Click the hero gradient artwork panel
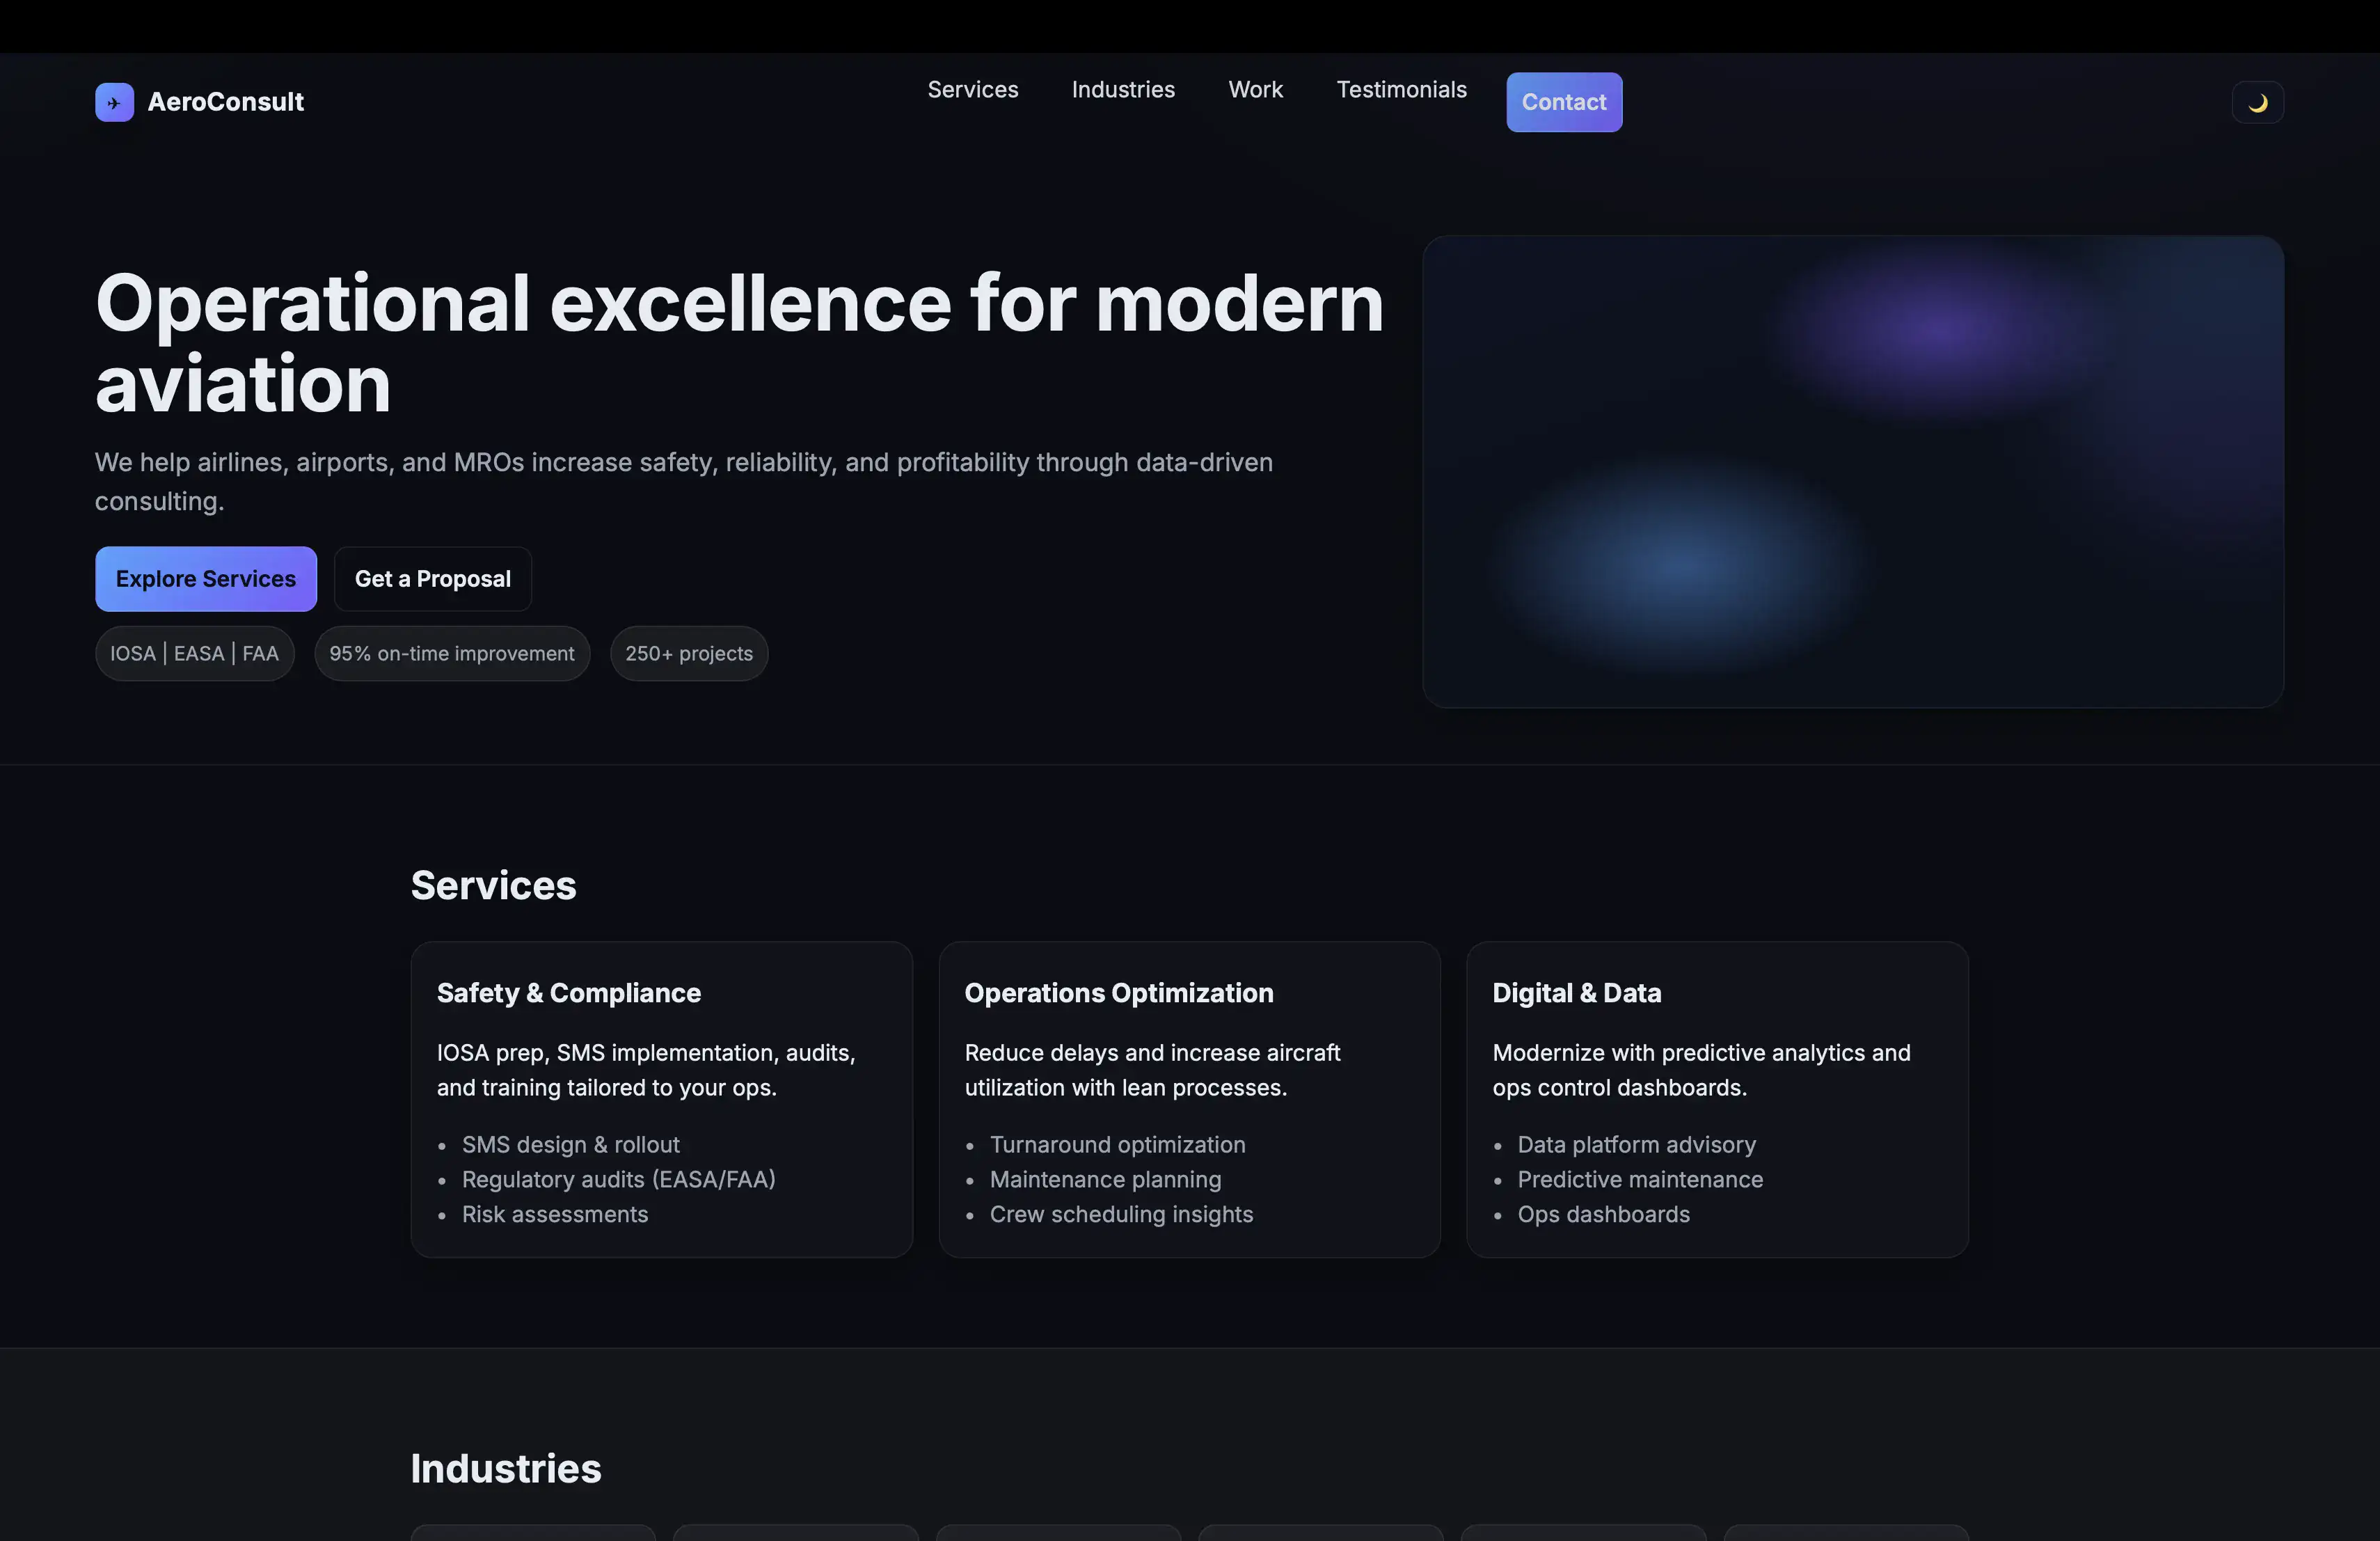The height and width of the screenshot is (1541, 2380). [1852, 472]
